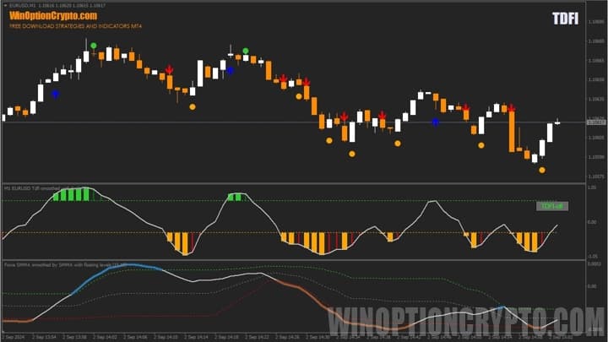608x342 pixels.
Task: Click the Force SMMA indicator window label
Action: [x=63, y=264]
